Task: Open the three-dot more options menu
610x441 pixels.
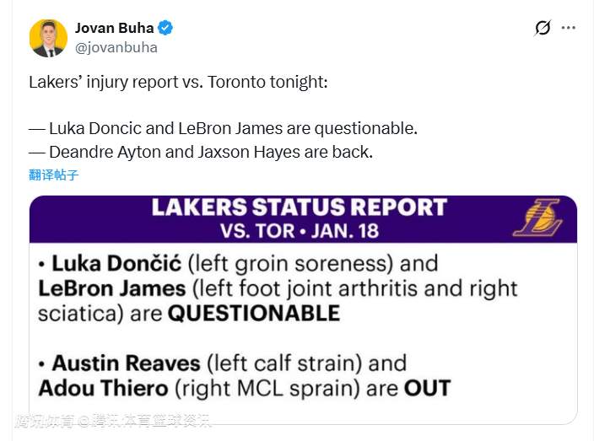Action: tap(569, 28)
